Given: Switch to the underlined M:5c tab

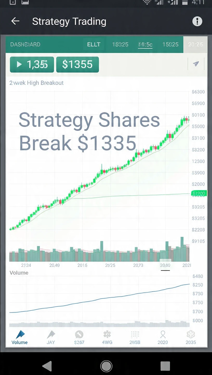Looking at the screenshot, I should (145, 45).
